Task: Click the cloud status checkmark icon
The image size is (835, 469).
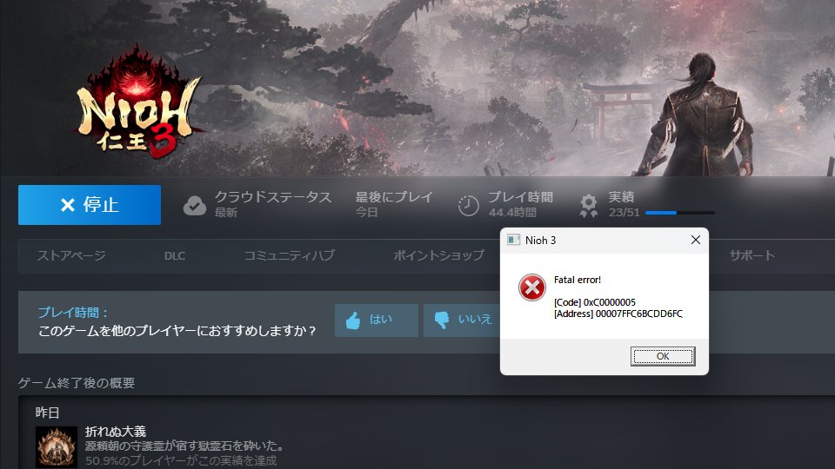Action: 194,205
